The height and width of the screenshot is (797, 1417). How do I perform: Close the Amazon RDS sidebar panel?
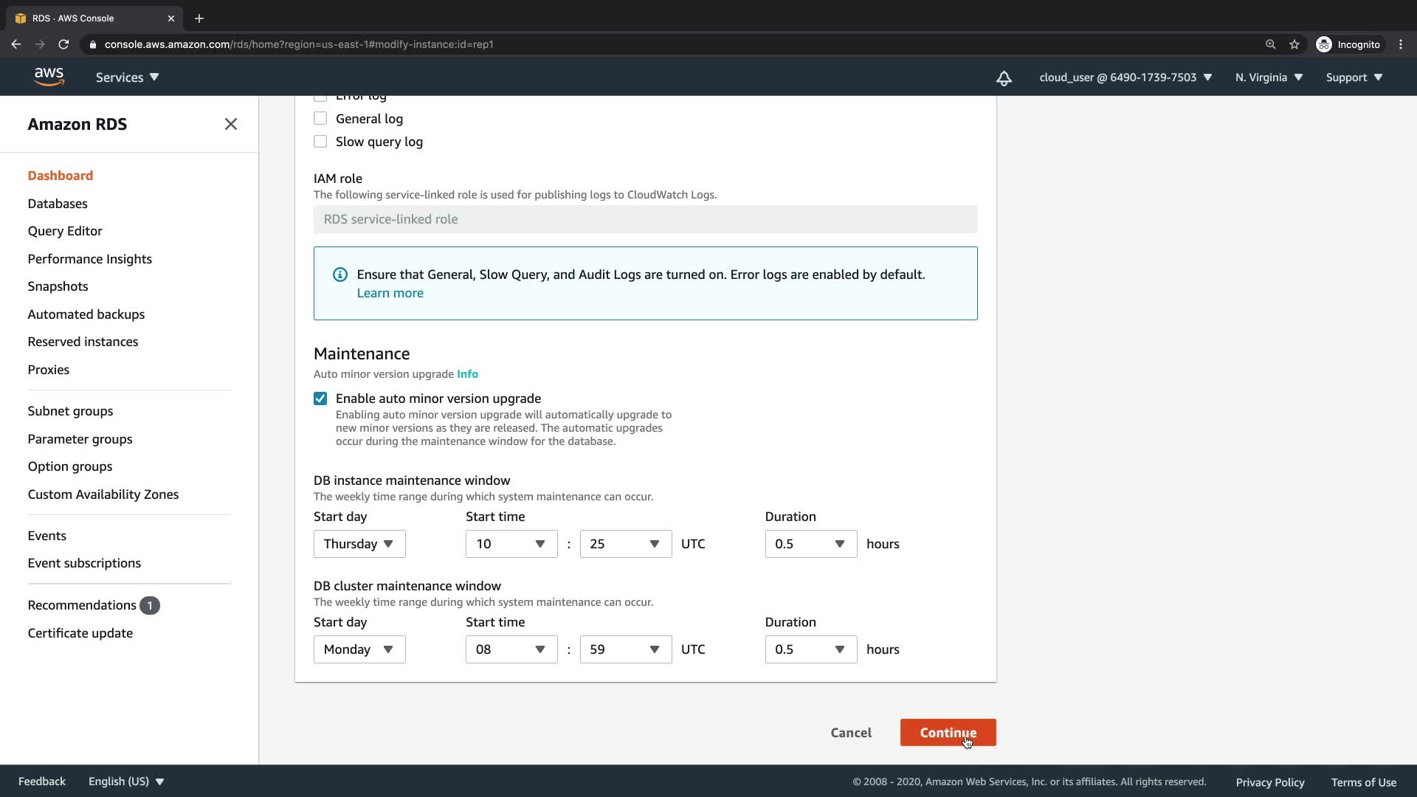231,124
